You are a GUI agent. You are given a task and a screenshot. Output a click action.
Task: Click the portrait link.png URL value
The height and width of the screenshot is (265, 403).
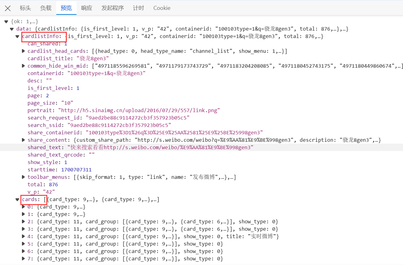pos(139,110)
